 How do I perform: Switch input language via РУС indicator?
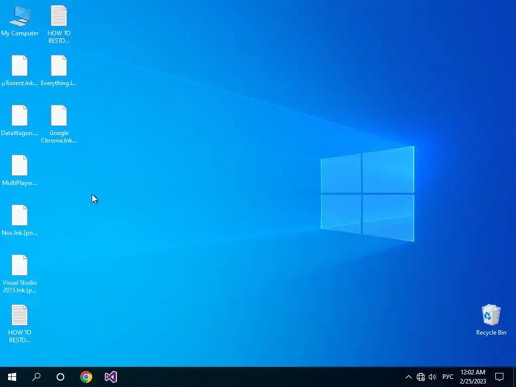[447, 377]
